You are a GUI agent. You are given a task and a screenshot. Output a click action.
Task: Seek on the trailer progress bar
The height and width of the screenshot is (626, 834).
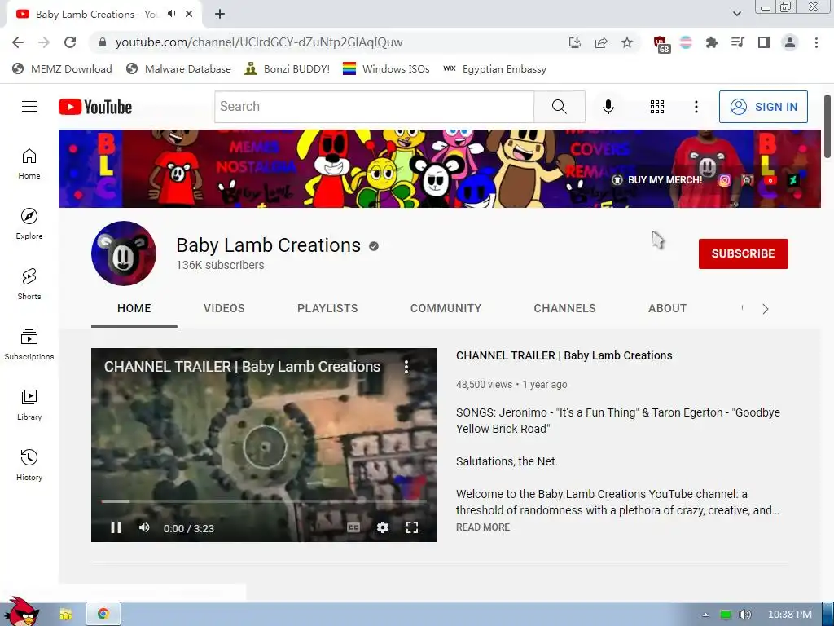264,501
